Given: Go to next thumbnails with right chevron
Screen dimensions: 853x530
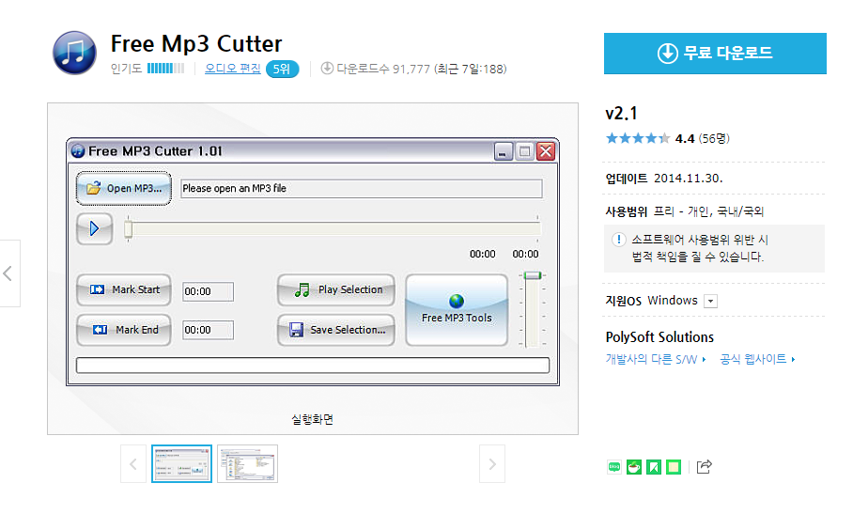Looking at the screenshot, I should 492,464.
